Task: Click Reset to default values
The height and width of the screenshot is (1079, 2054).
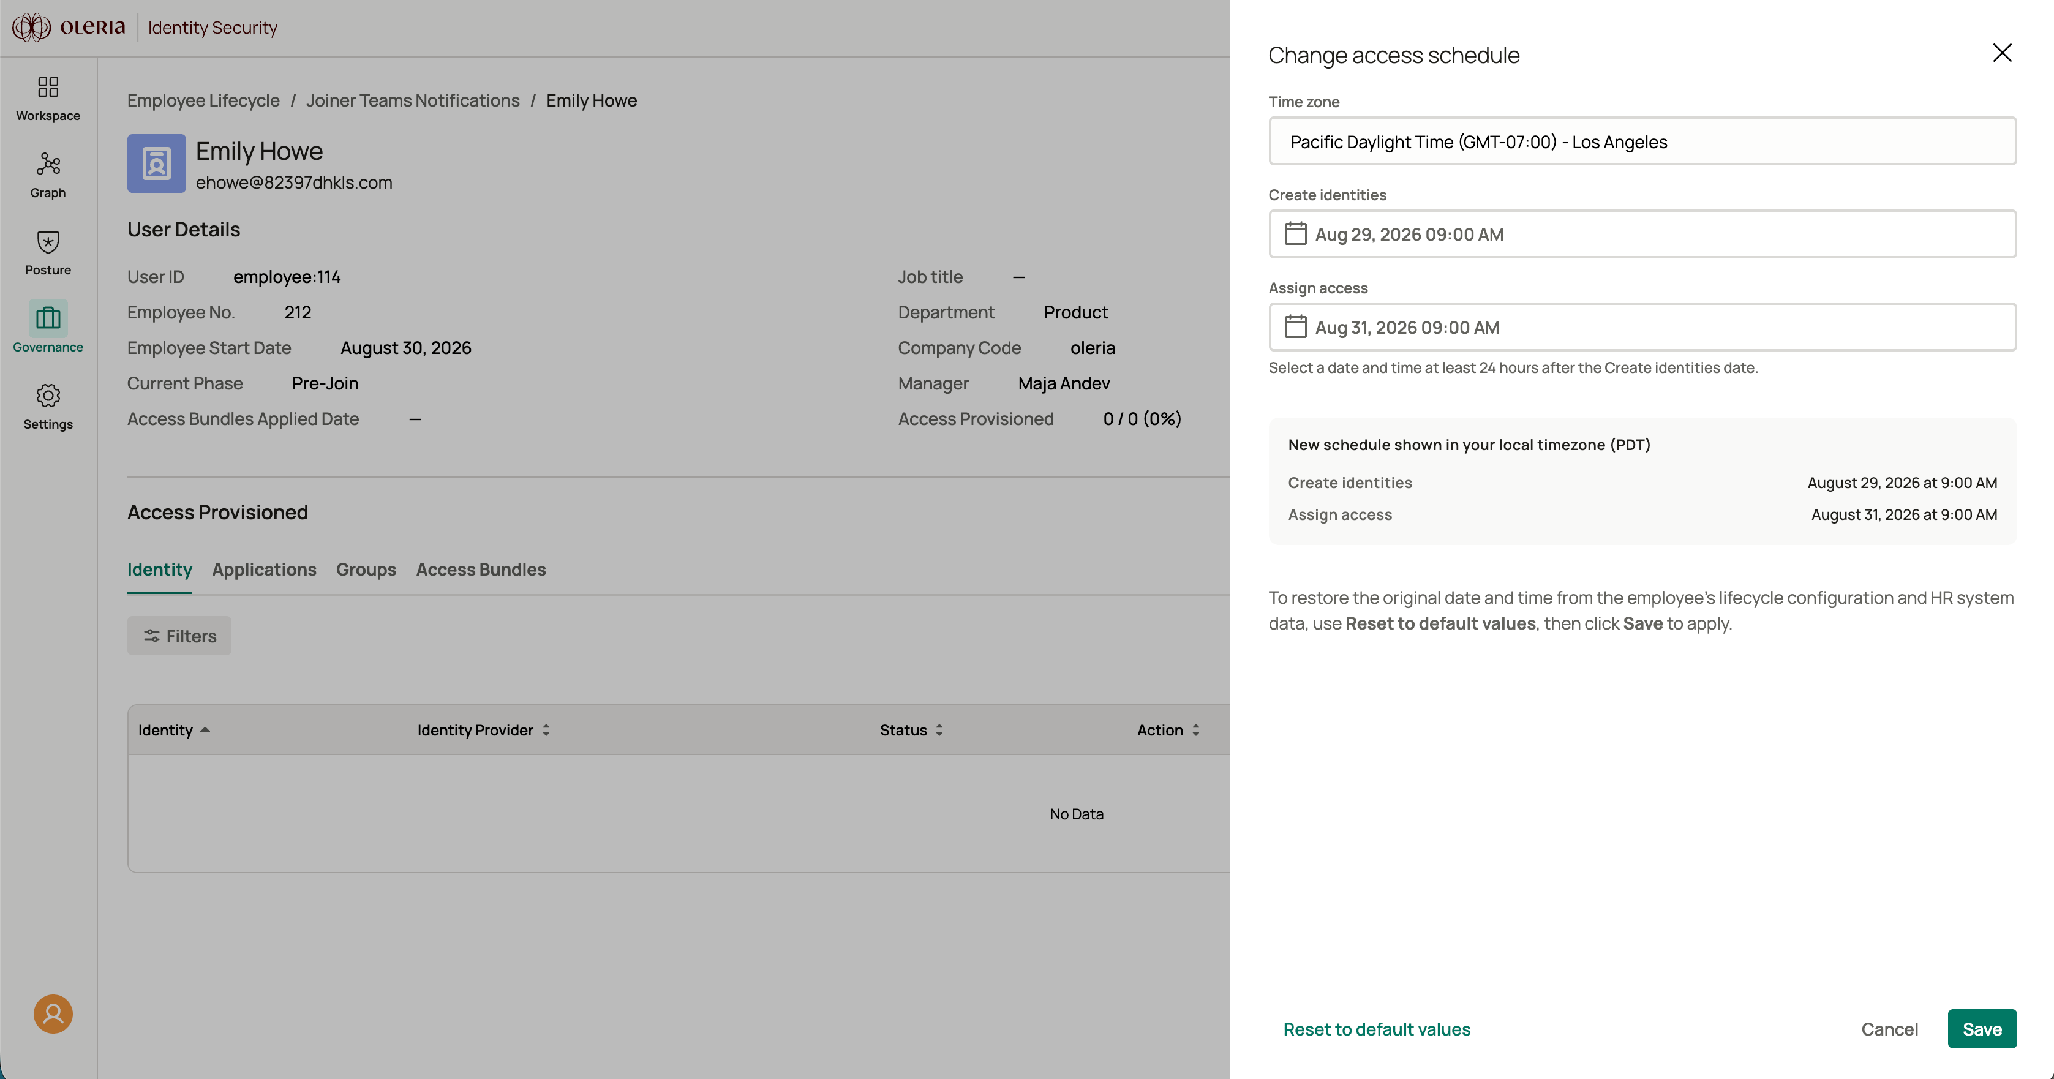Action: tap(1376, 1029)
